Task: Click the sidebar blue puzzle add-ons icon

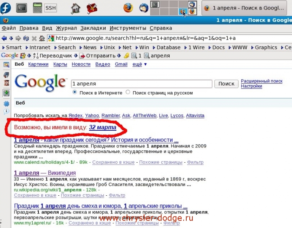Action: (6, 104)
